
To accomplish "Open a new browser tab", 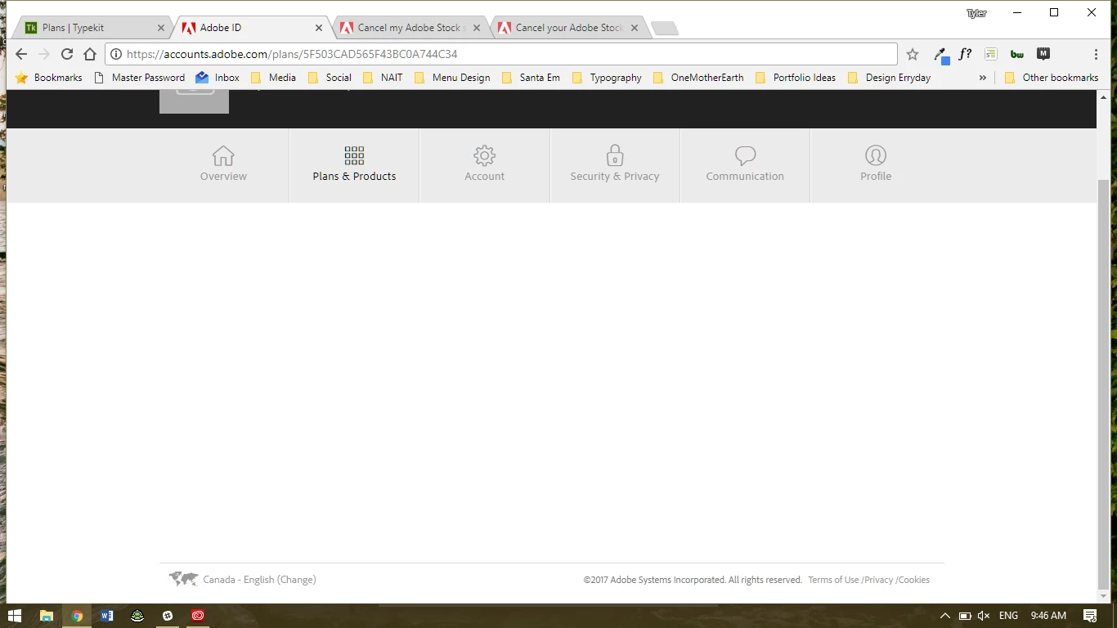I will pos(664,29).
